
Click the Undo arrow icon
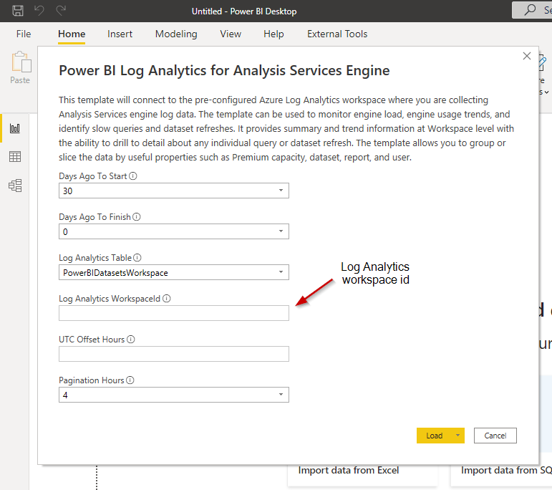point(39,11)
